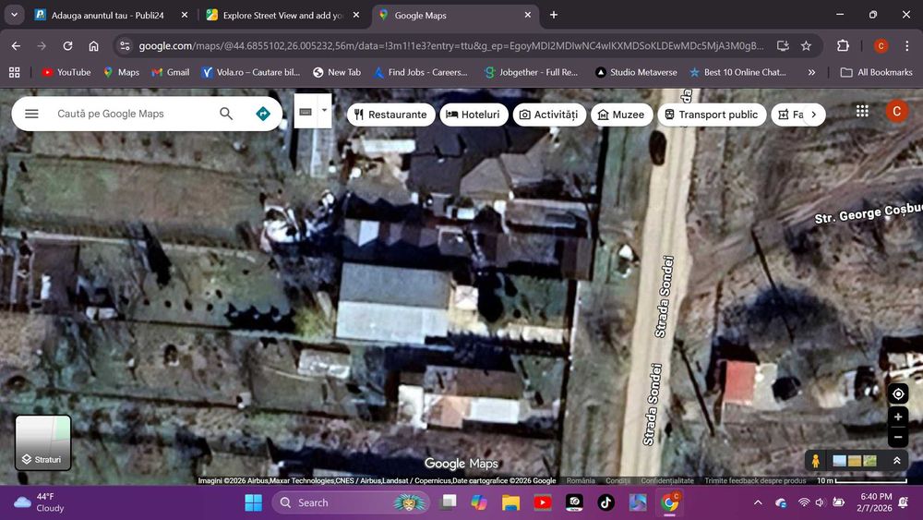Screen dimensions: 923x520
Task: Open the Chrome three-dot menu
Action: [906, 46]
